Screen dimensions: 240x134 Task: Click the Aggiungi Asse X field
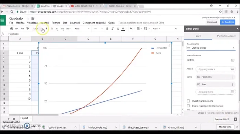(216, 69)
